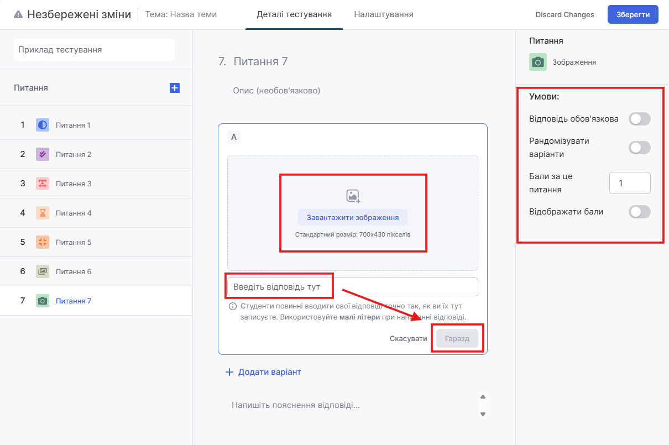Focus the Введіть відповідь тут field
Screen dimensions: 669x445
pos(352,287)
